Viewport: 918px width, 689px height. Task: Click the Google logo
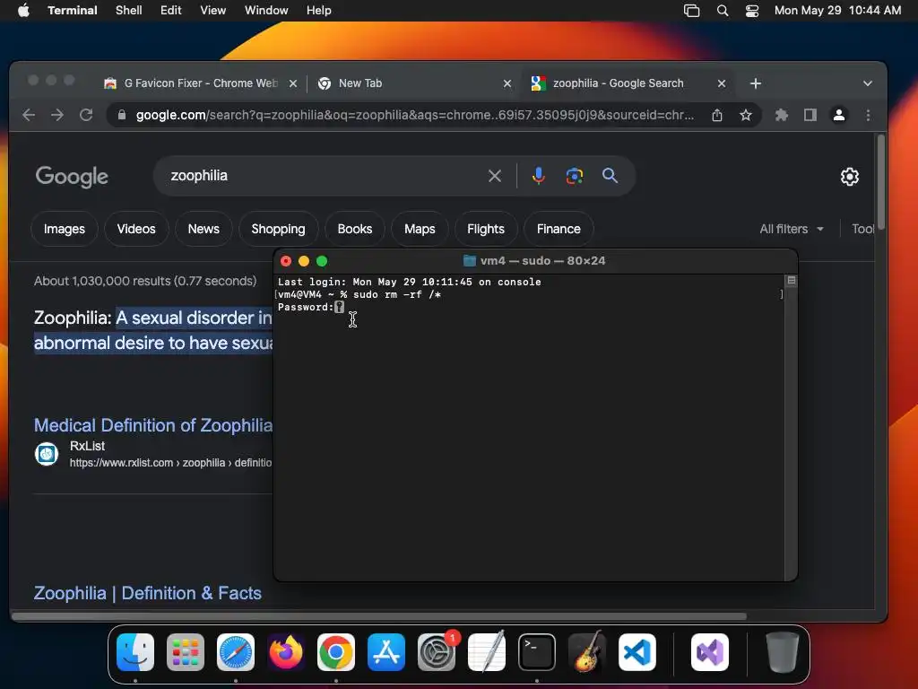click(x=72, y=177)
